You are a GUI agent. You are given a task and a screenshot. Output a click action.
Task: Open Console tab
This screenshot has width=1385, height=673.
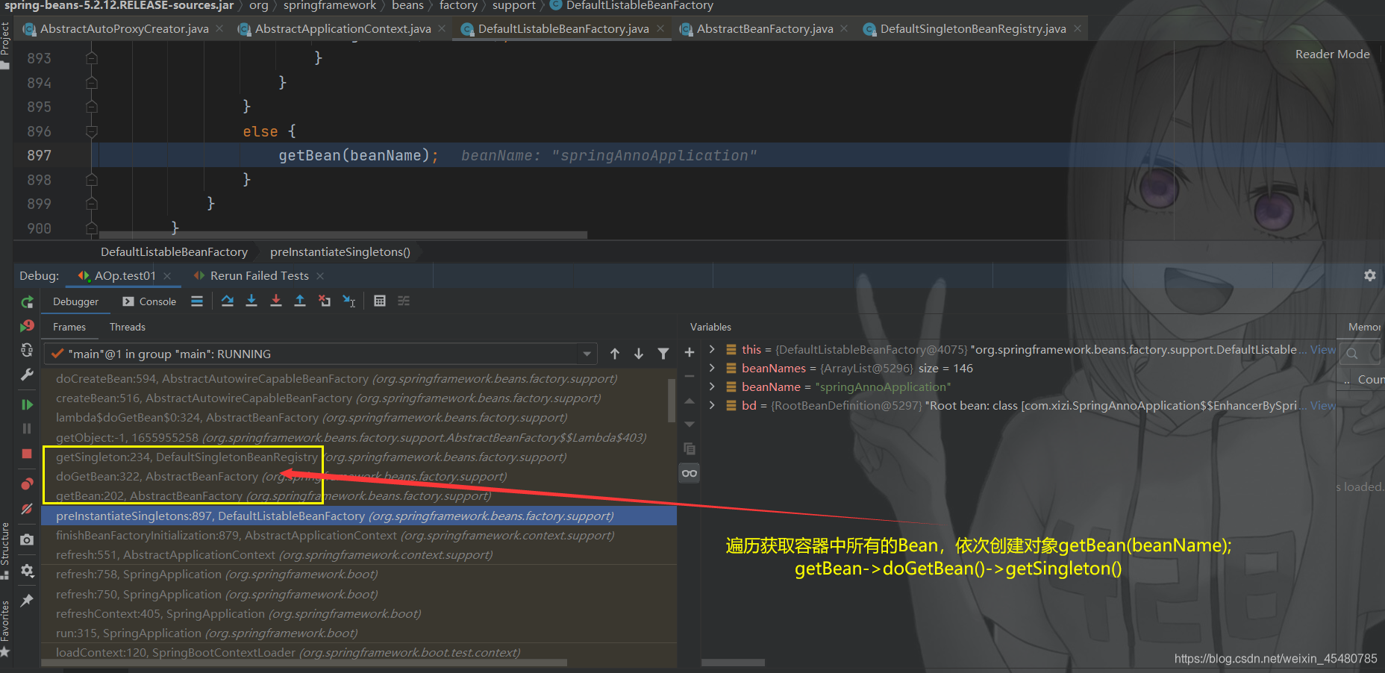coord(149,301)
